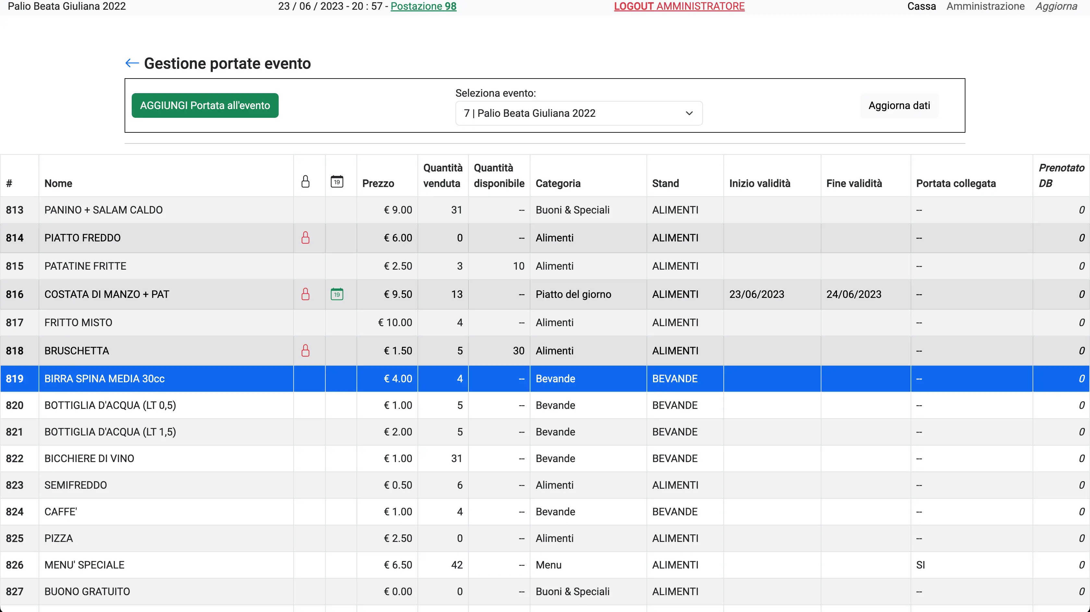Screen dimensions: 1090x612
Task: Click AGGIUNGI Portata all'evento button
Action: tap(205, 105)
